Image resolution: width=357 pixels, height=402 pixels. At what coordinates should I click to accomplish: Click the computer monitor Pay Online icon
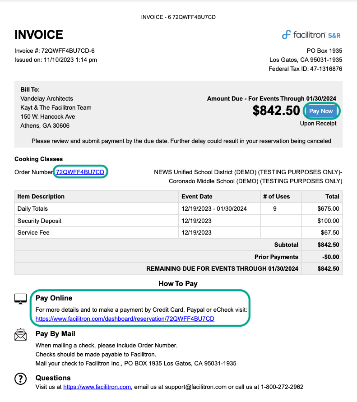click(20, 299)
